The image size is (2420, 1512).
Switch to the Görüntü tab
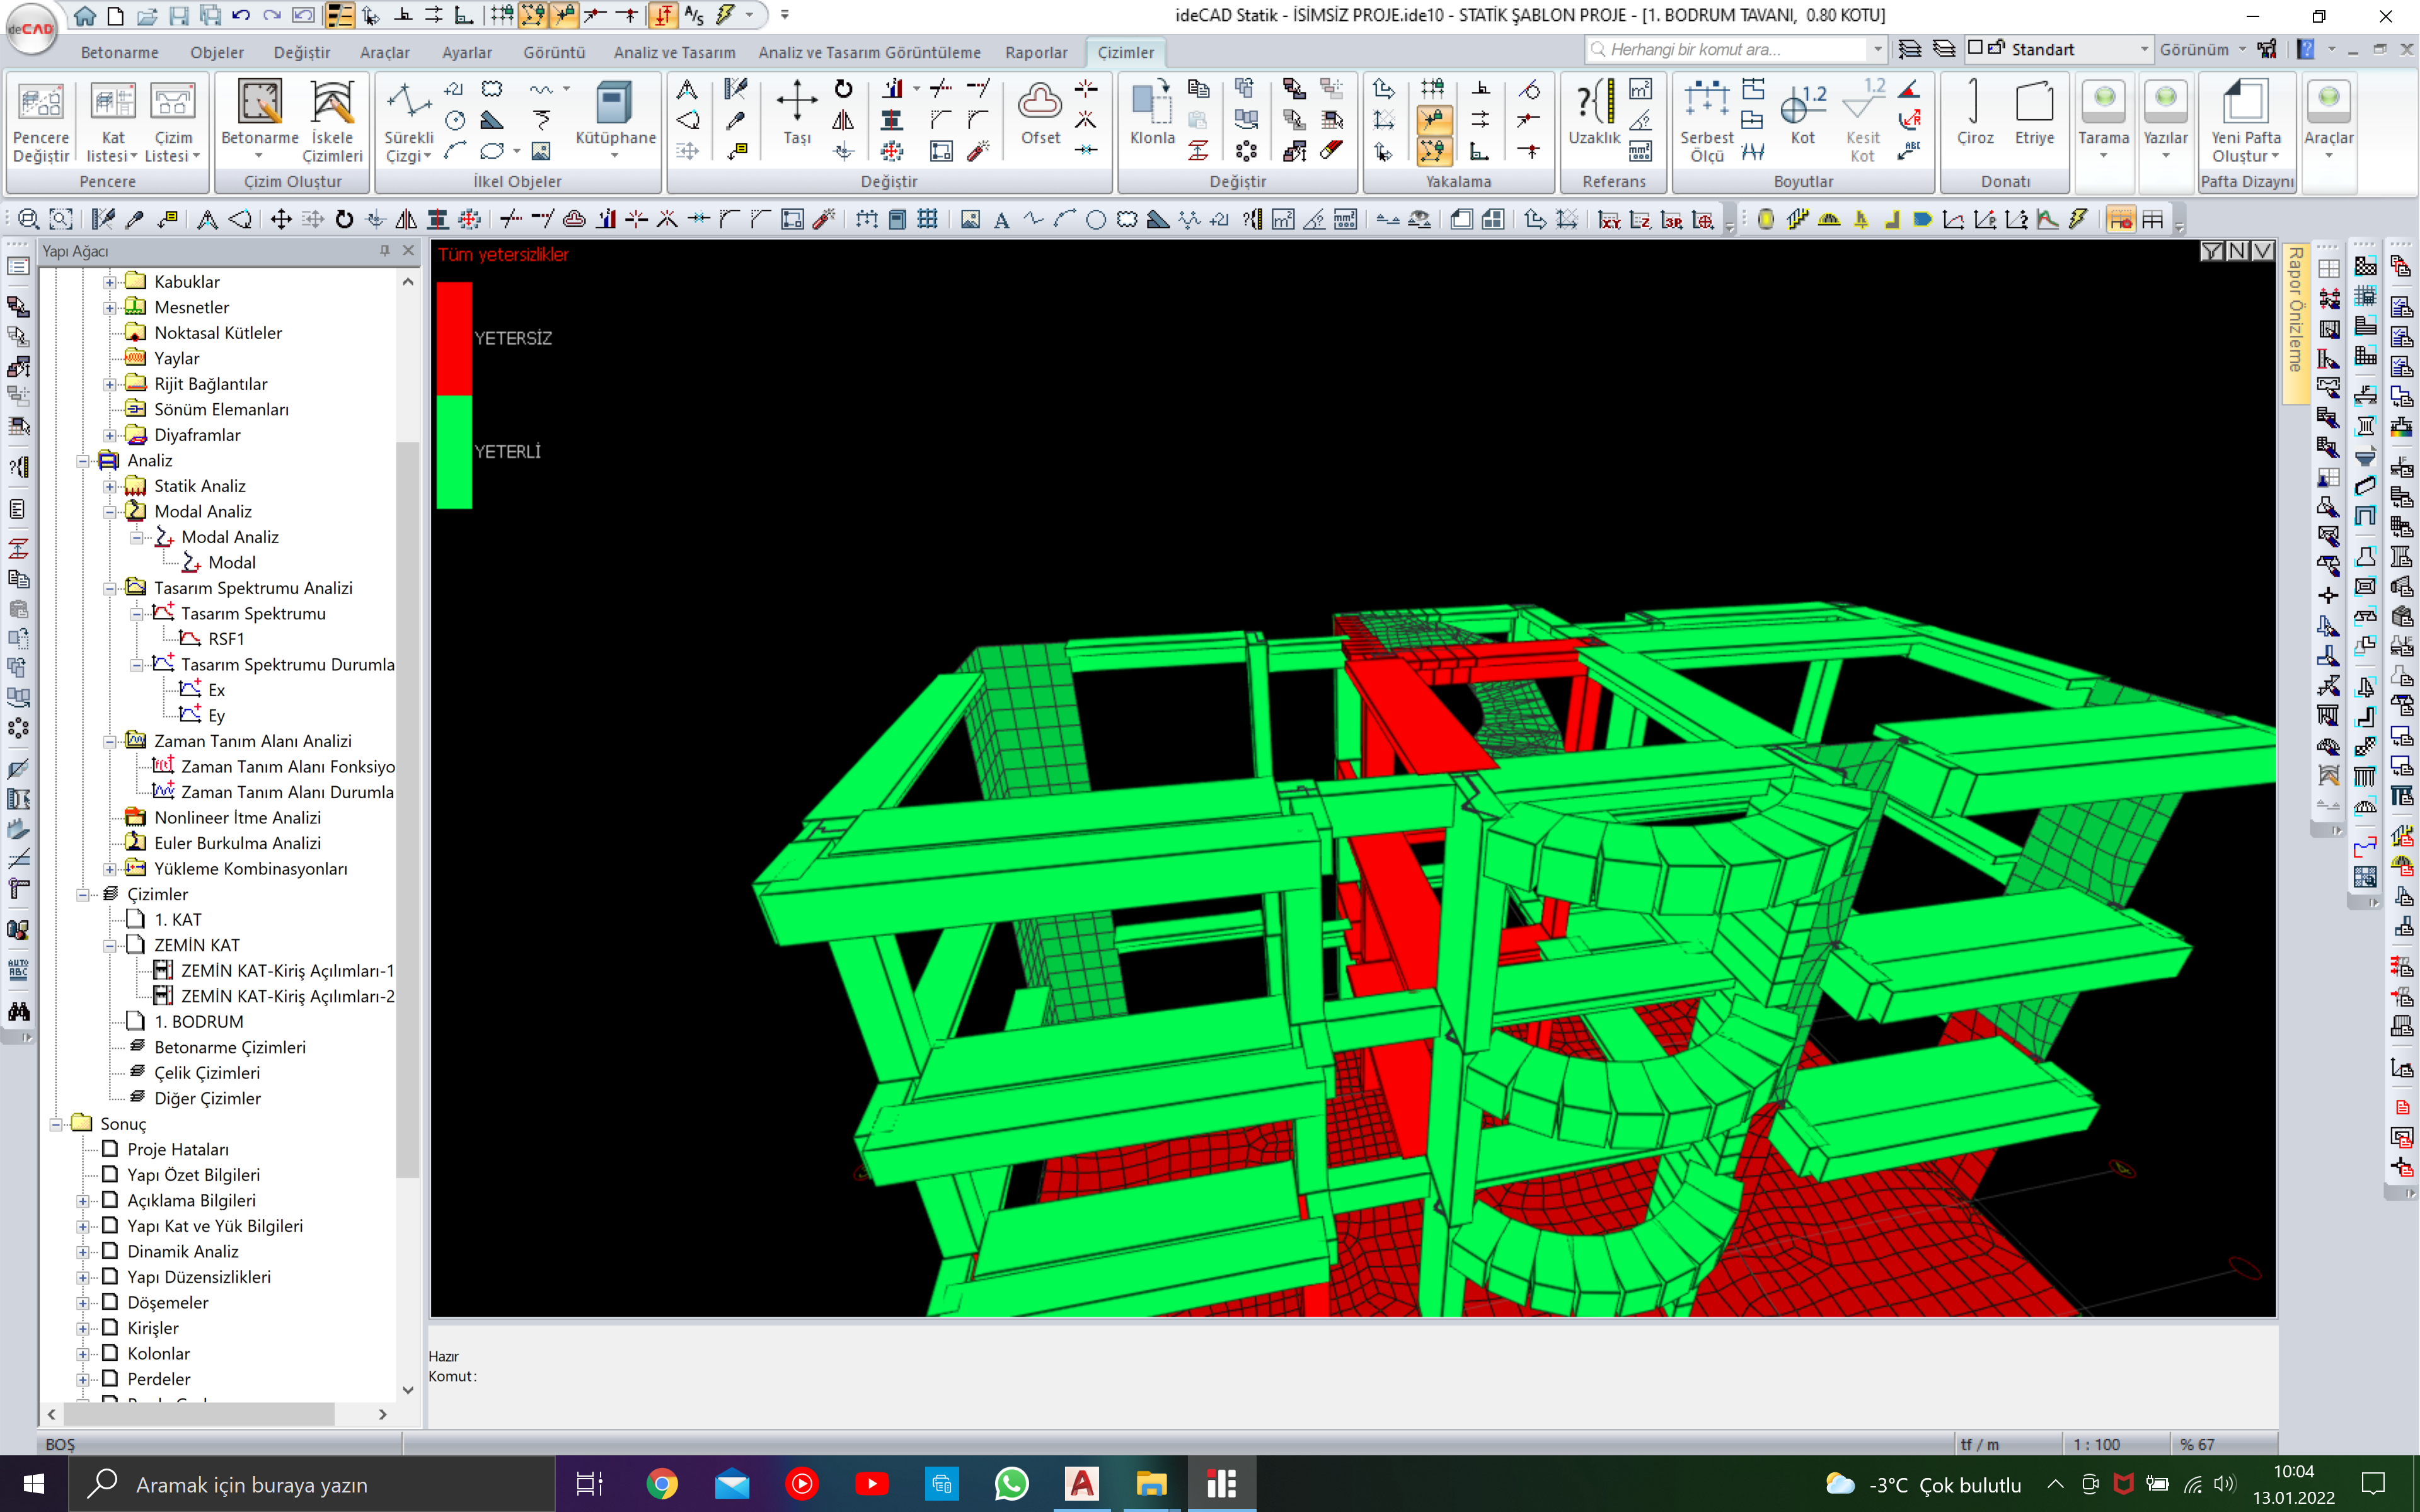click(554, 52)
